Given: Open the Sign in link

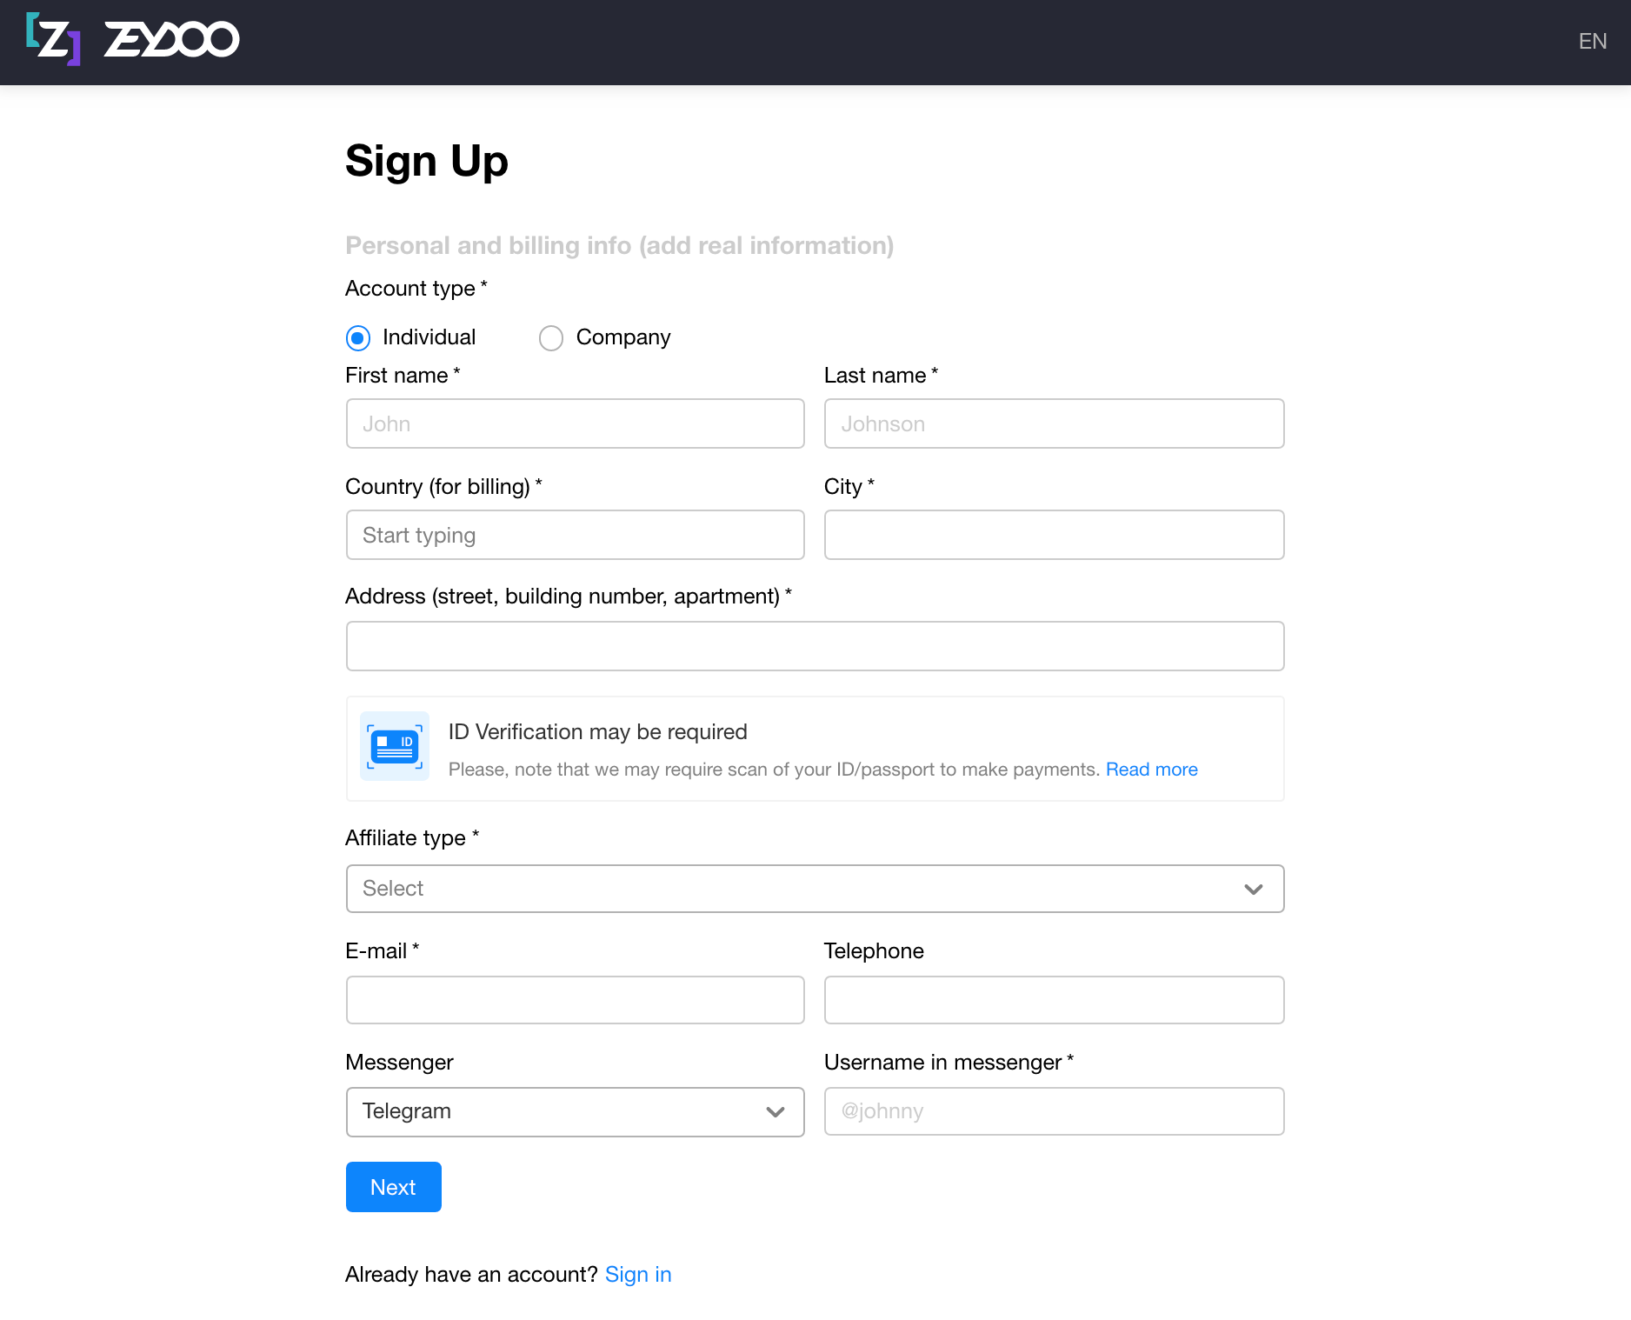Looking at the screenshot, I should (x=638, y=1275).
